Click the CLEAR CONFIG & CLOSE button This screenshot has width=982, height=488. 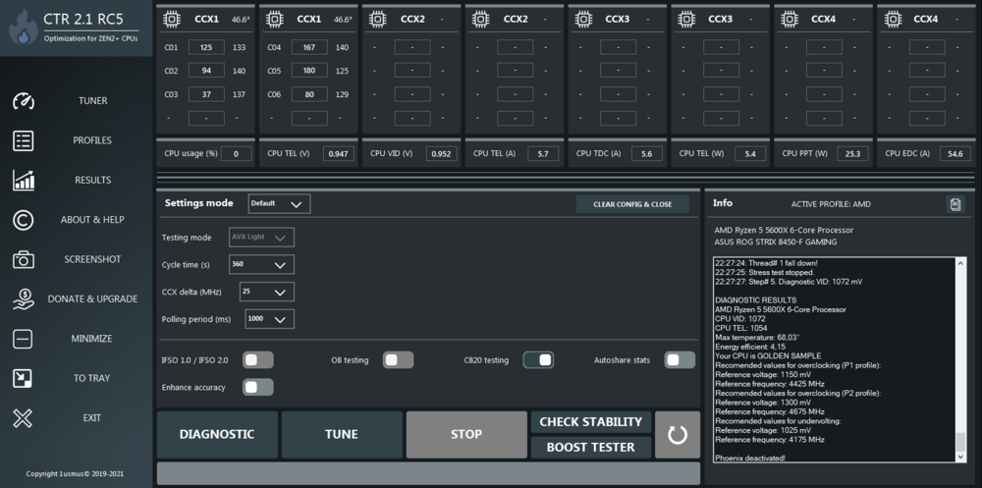(632, 204)
